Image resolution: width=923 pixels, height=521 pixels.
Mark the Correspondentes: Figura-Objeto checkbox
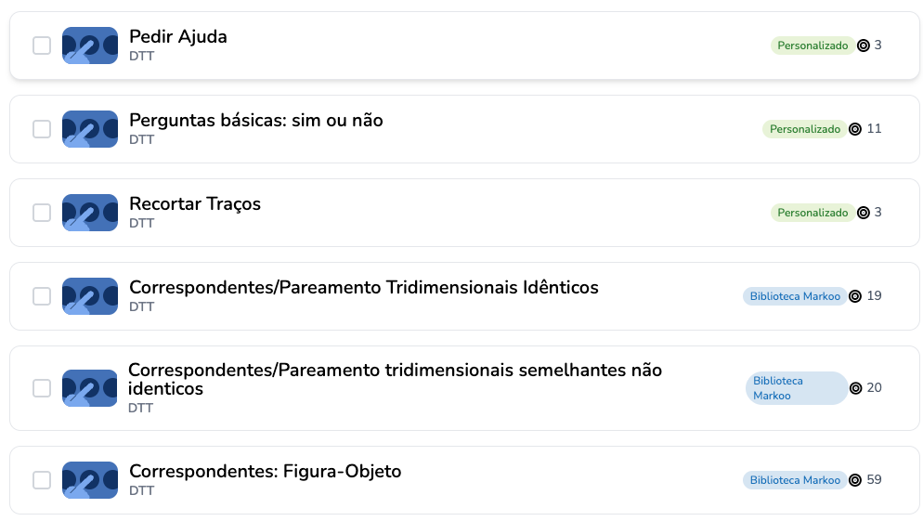42,480
